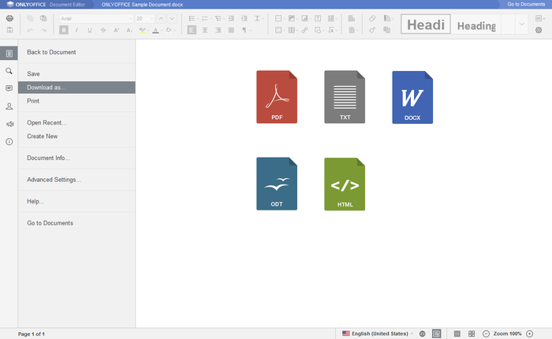Open the File panel sidebar icon
Viewport: 552px width, 339px height.
(9, 54)
